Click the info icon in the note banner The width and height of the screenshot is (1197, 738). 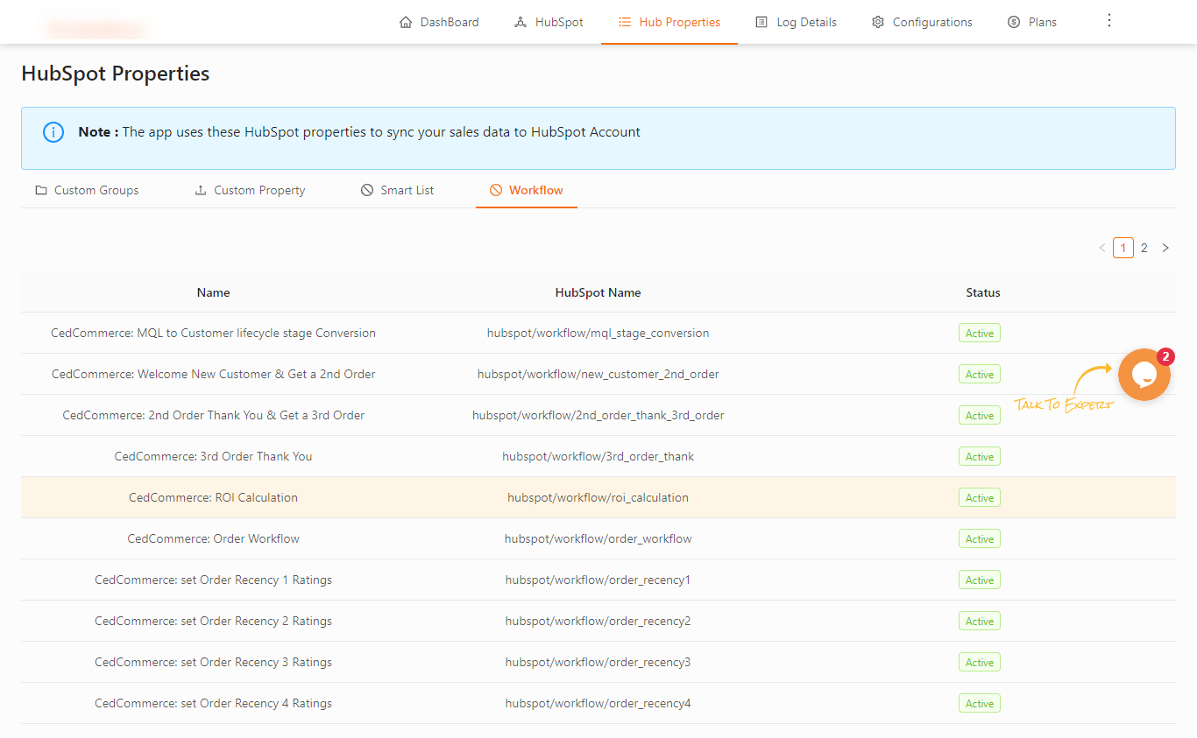(53, 132)
